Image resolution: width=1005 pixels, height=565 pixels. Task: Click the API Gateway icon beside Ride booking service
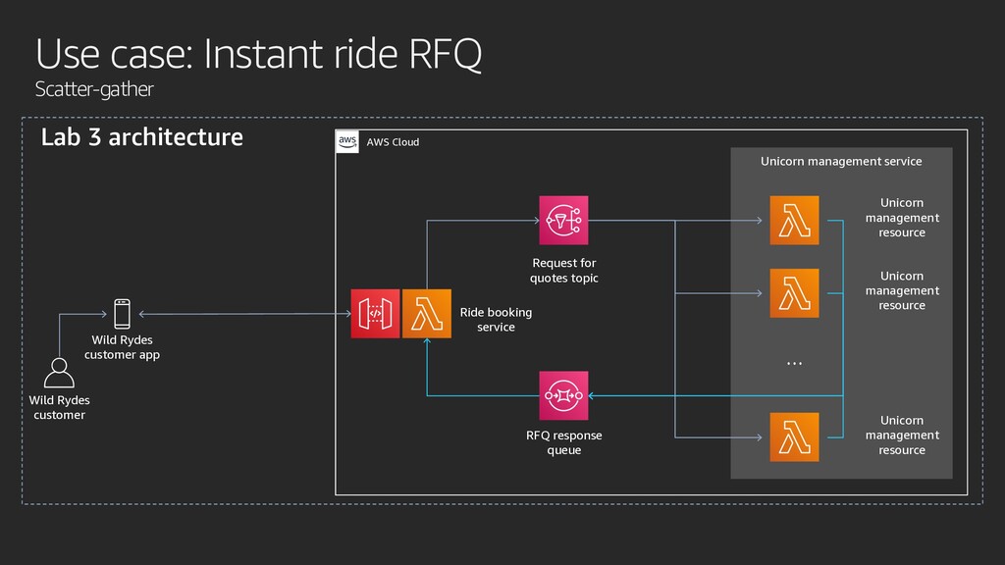pyautogui.click(x=376, y=314)
